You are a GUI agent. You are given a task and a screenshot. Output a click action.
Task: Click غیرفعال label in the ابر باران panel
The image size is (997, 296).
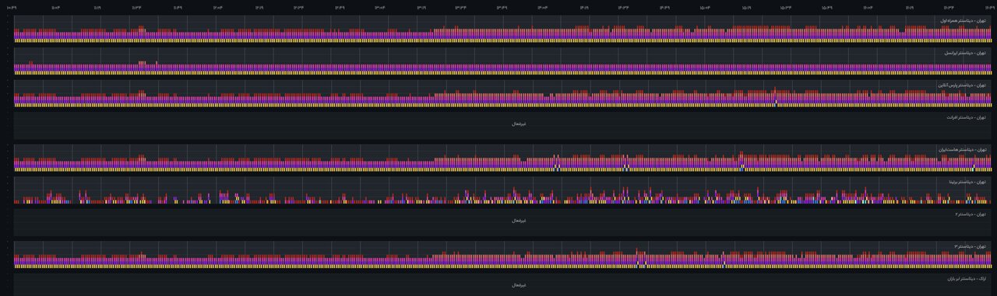click(x=519, y=285)
